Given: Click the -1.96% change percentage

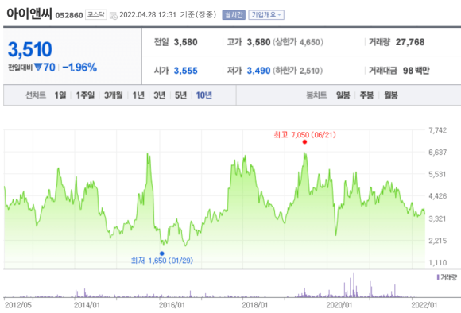Looking at the screenshot, I should tap(79, 68).
